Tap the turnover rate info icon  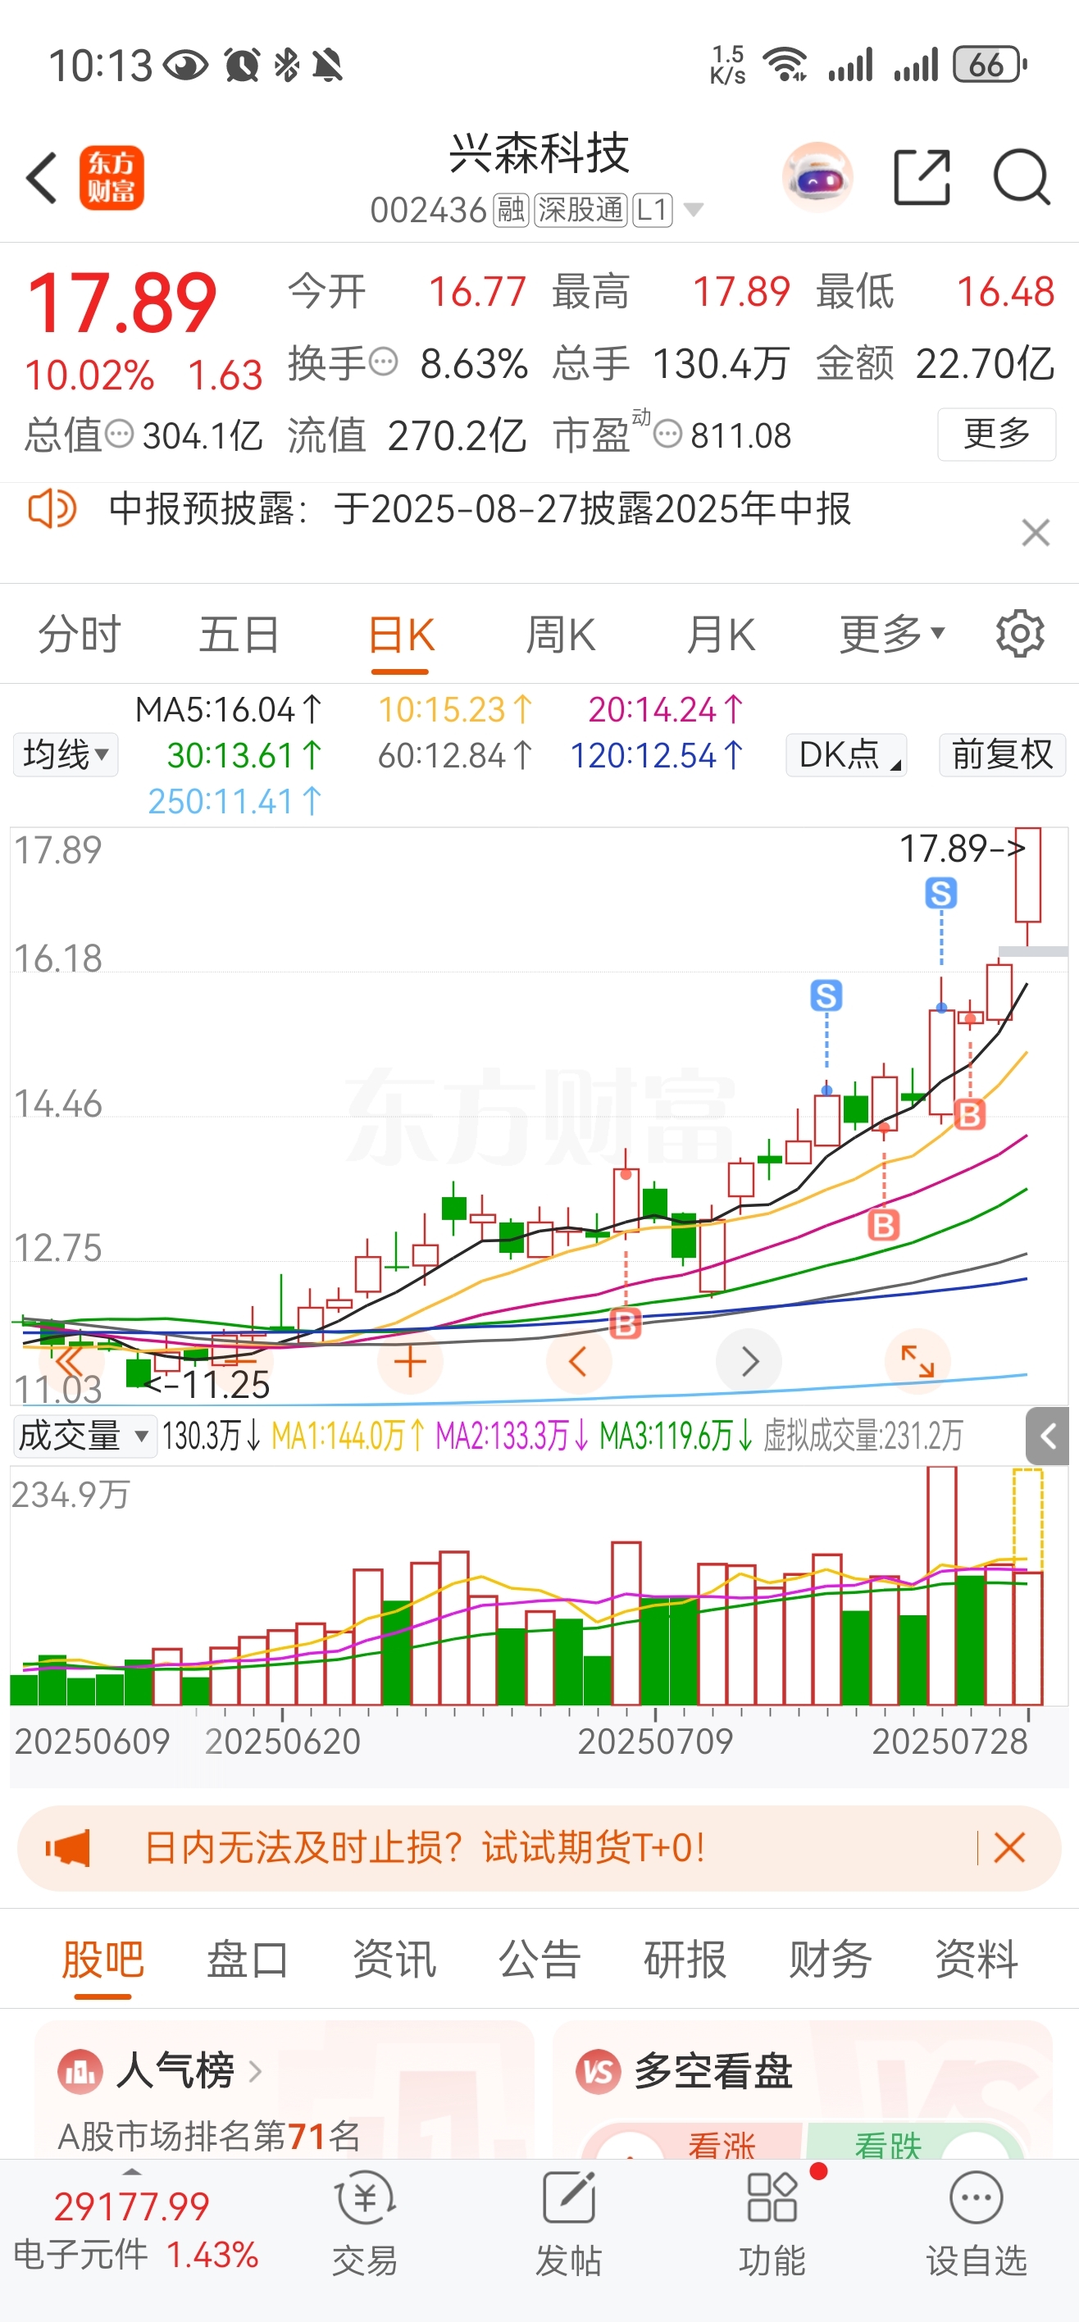pos(384,362)
